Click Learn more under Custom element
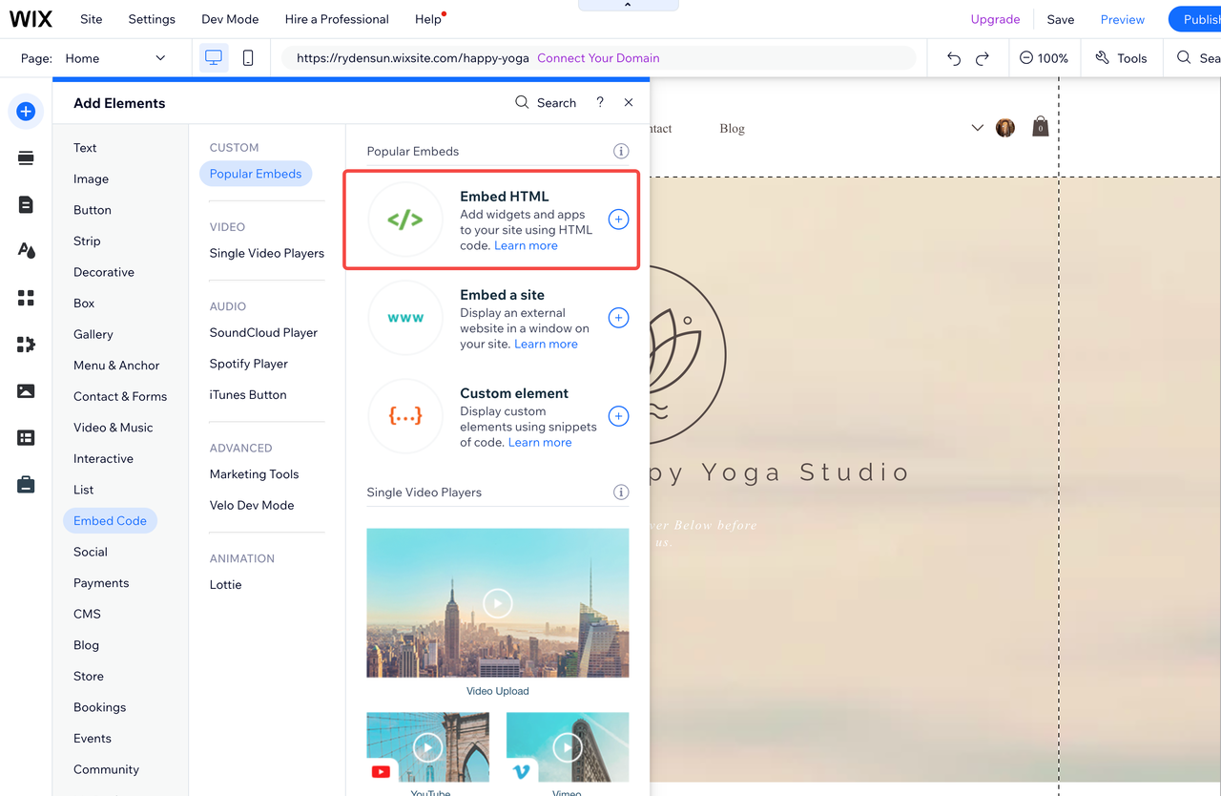 point(540,442)
